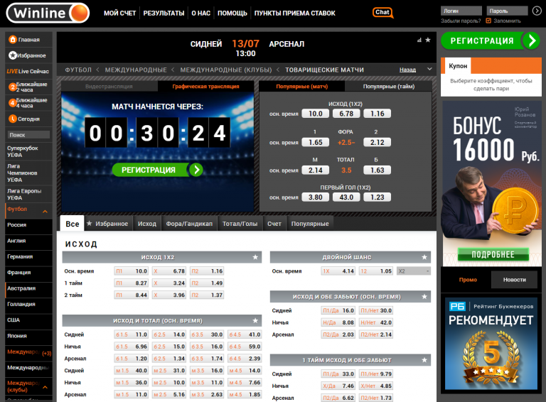
Task: Switch to the Фора/Гандикап tab
Action: tap(189, 224)
